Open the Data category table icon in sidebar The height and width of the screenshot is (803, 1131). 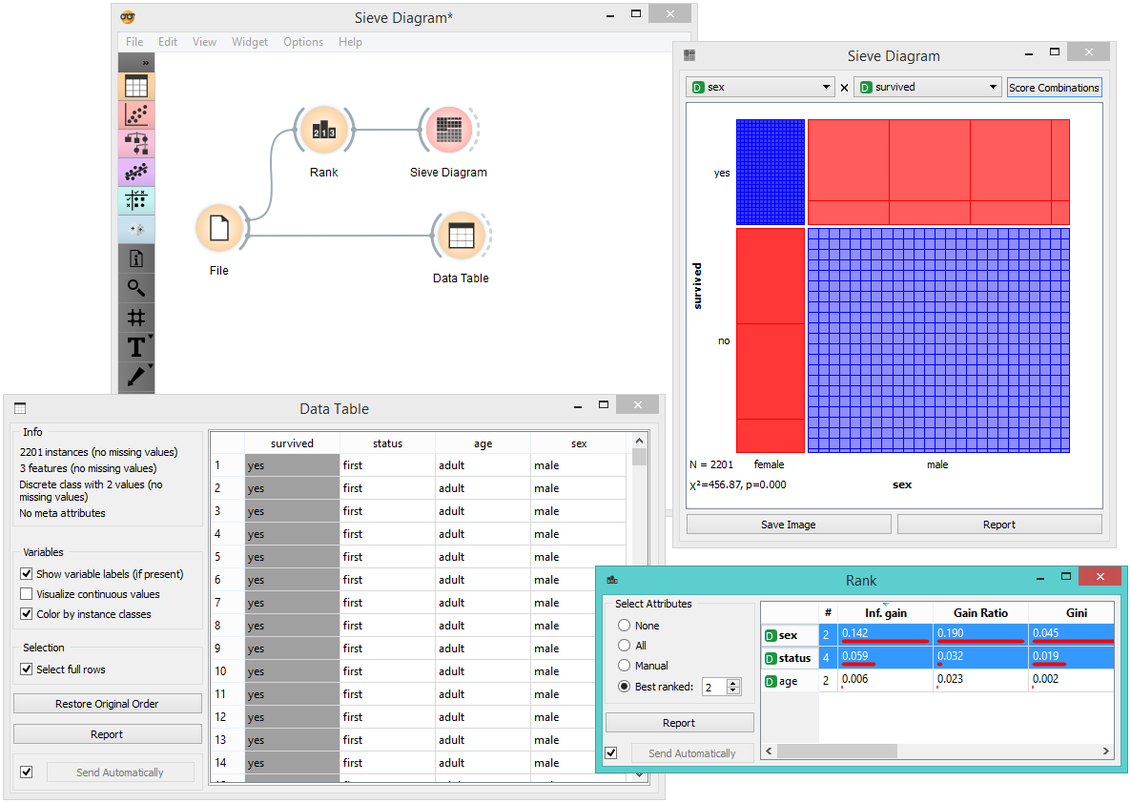pos(136,87)
